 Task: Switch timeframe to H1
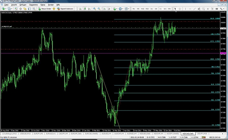tap(152, 9)
